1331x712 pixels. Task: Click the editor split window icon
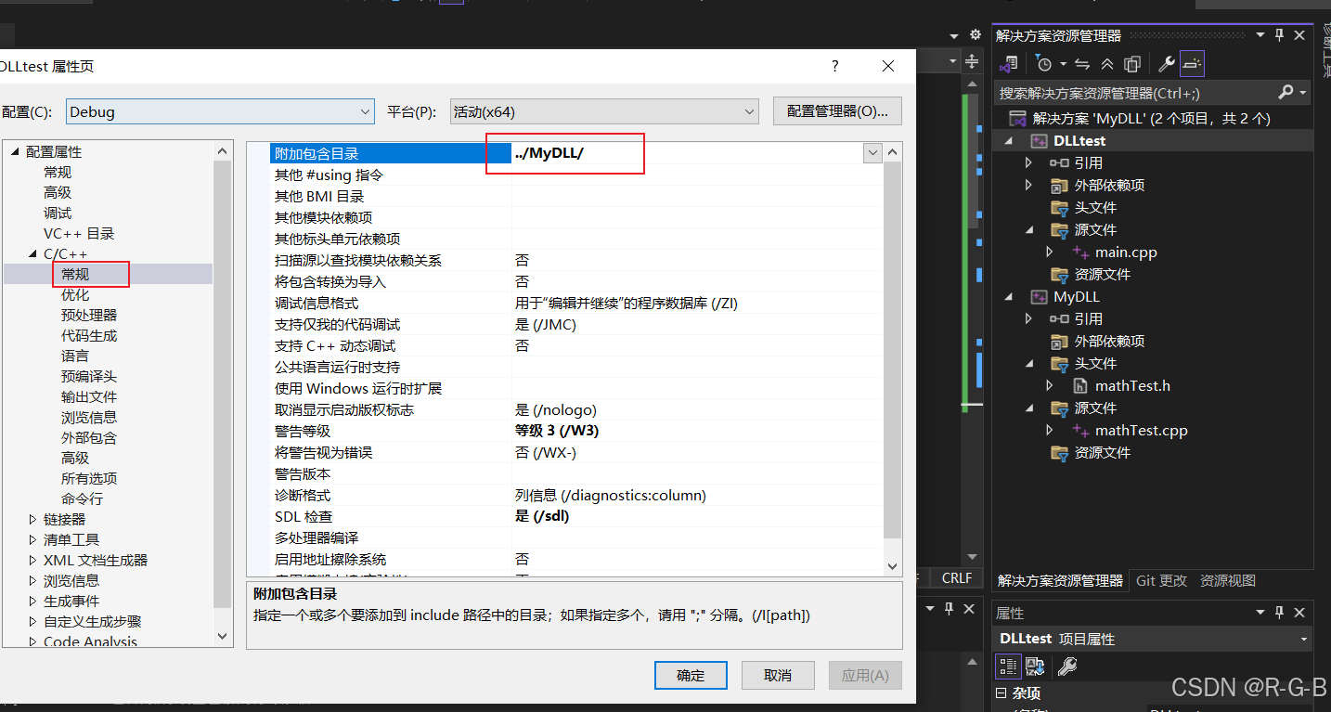[972, 62]
